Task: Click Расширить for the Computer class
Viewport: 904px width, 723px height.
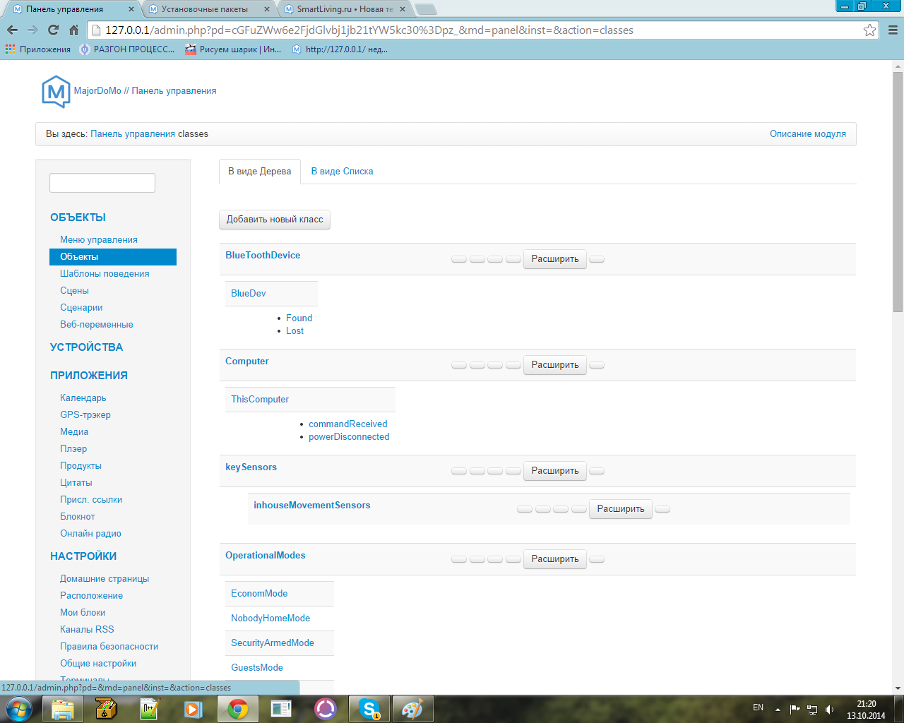Action: pyautogui.click(x=555, y=365)
